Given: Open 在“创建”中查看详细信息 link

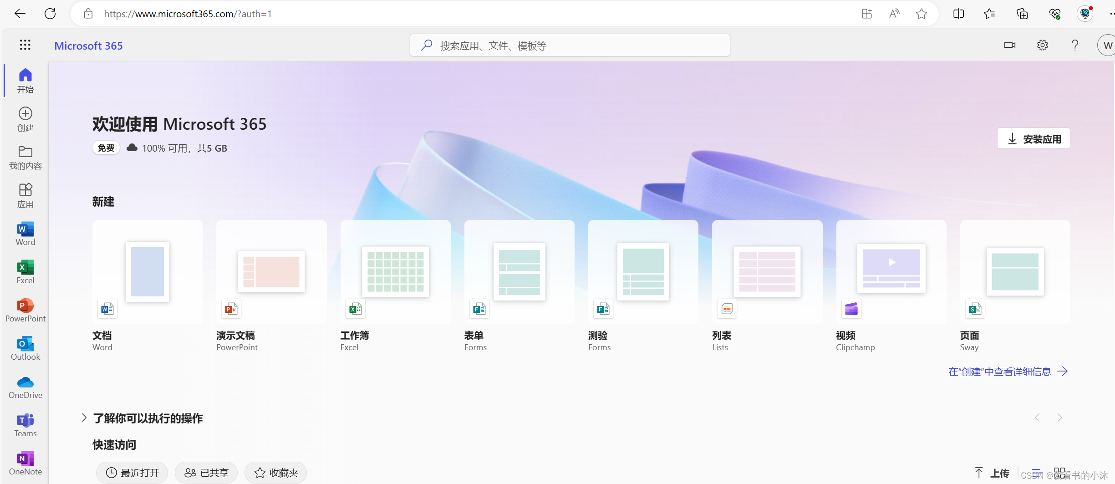Looking at the screenshot, I should (1008, 372).
